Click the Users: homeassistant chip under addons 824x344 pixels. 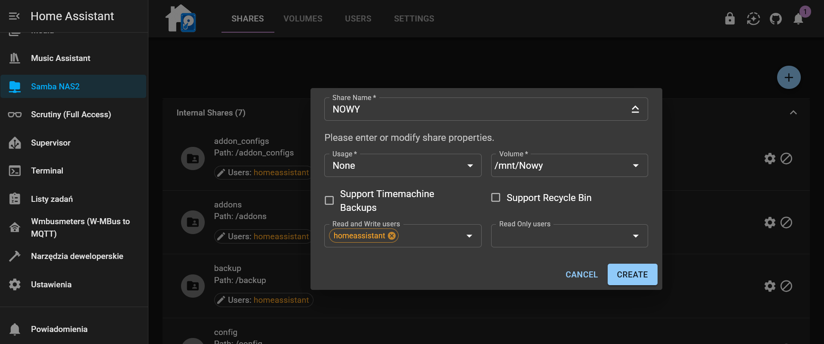[x=264, y=236]
